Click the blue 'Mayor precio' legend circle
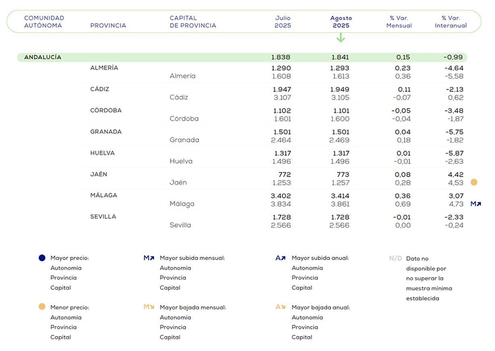This screenshot has height=351, width=495. pos(42,258)
